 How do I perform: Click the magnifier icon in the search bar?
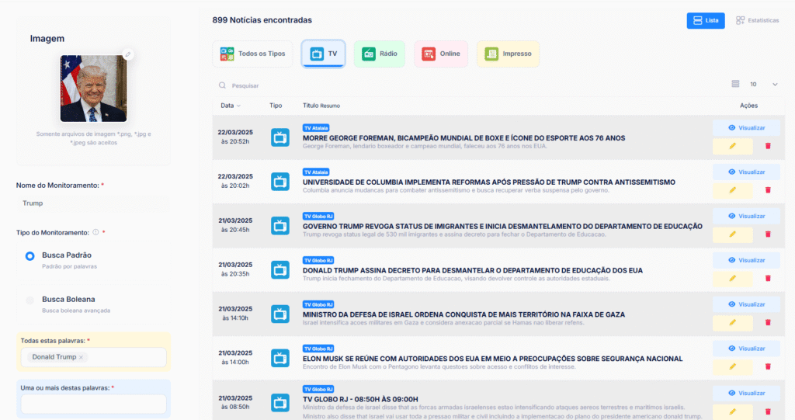pyautogui.click(x=223, y=85)
